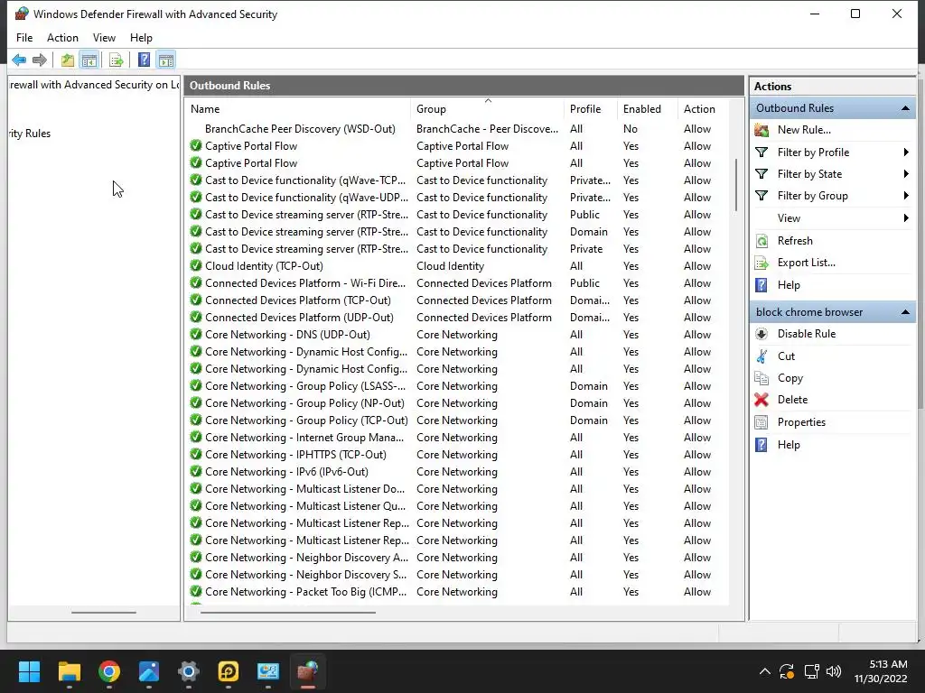The height and width of the screenshot is (693, 925).
Task: Click the green check icon of Cloud Identity rule
Action: [196, 266]
